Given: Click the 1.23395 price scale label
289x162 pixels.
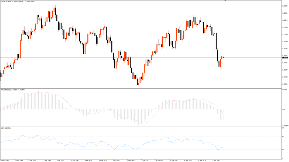Looking at the screenshot, I should (x=285, y=6).
